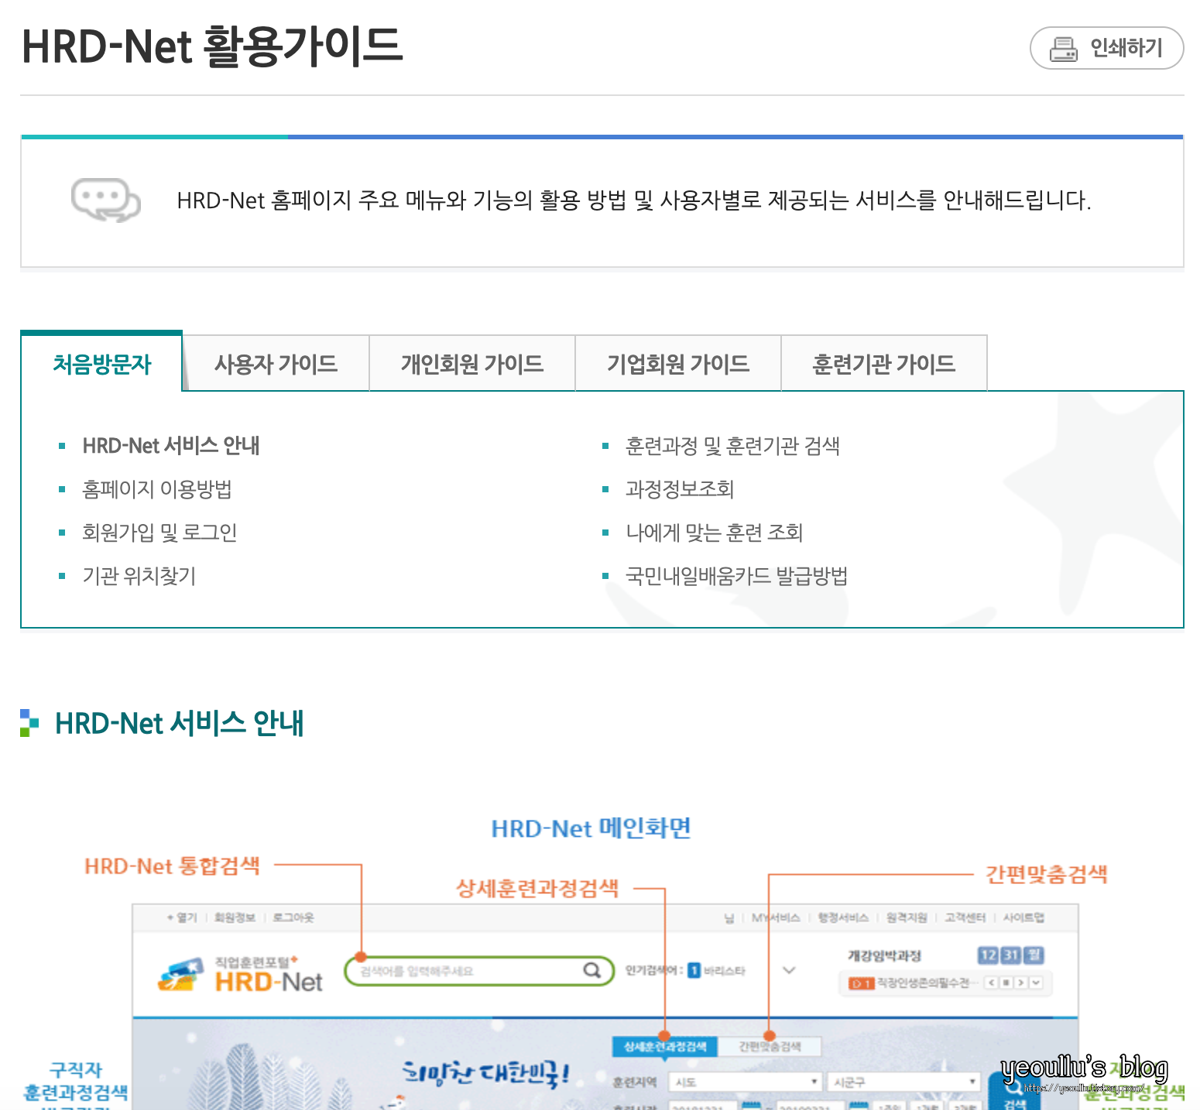Image resolution: width=1200 pixels, height=1110 pixels.
Task: Click the 인쇄하기 print button
Action: 1106,48
